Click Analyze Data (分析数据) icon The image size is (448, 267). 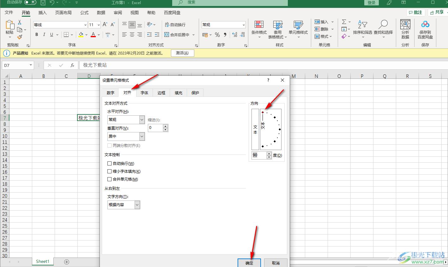[405, 29]
